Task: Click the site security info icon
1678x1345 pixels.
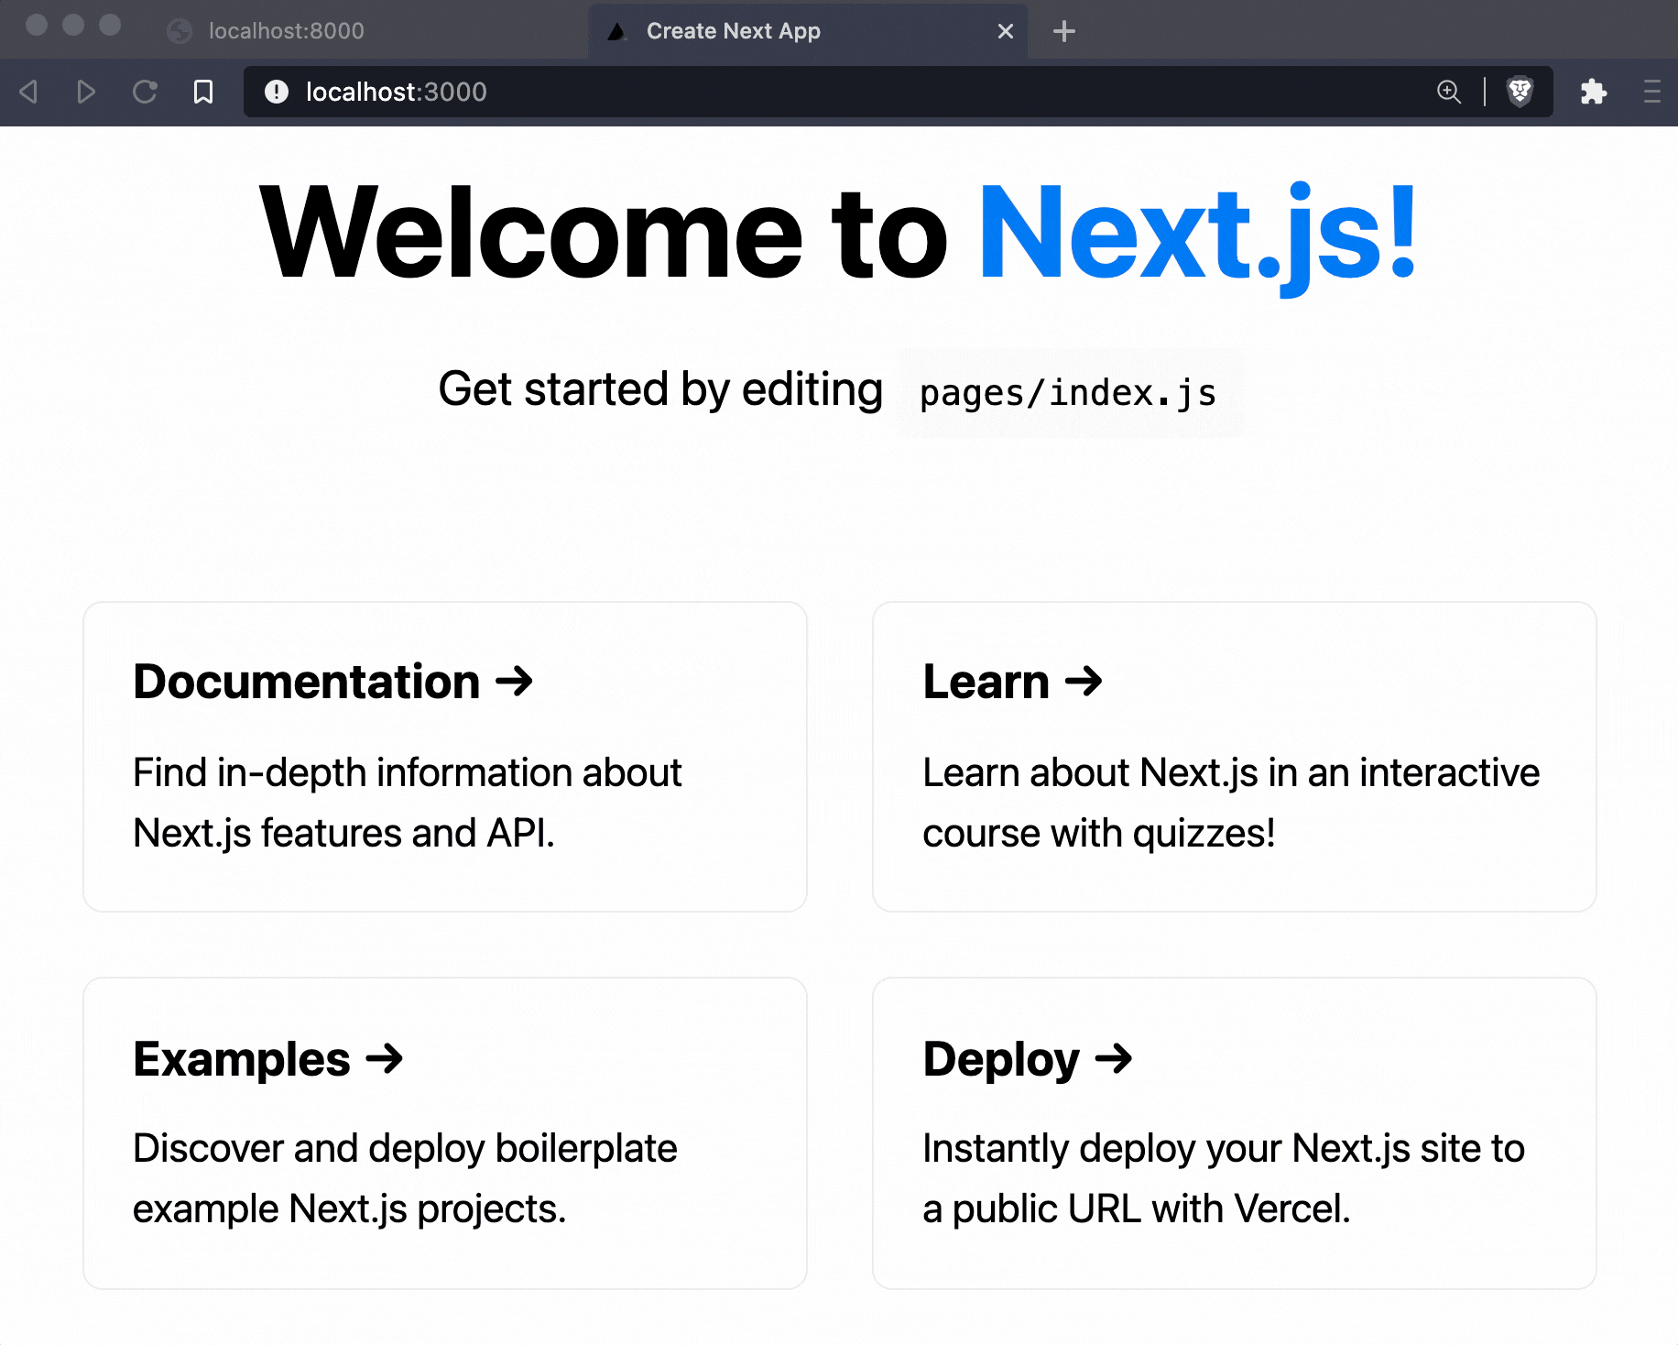Action: [276, 92]
